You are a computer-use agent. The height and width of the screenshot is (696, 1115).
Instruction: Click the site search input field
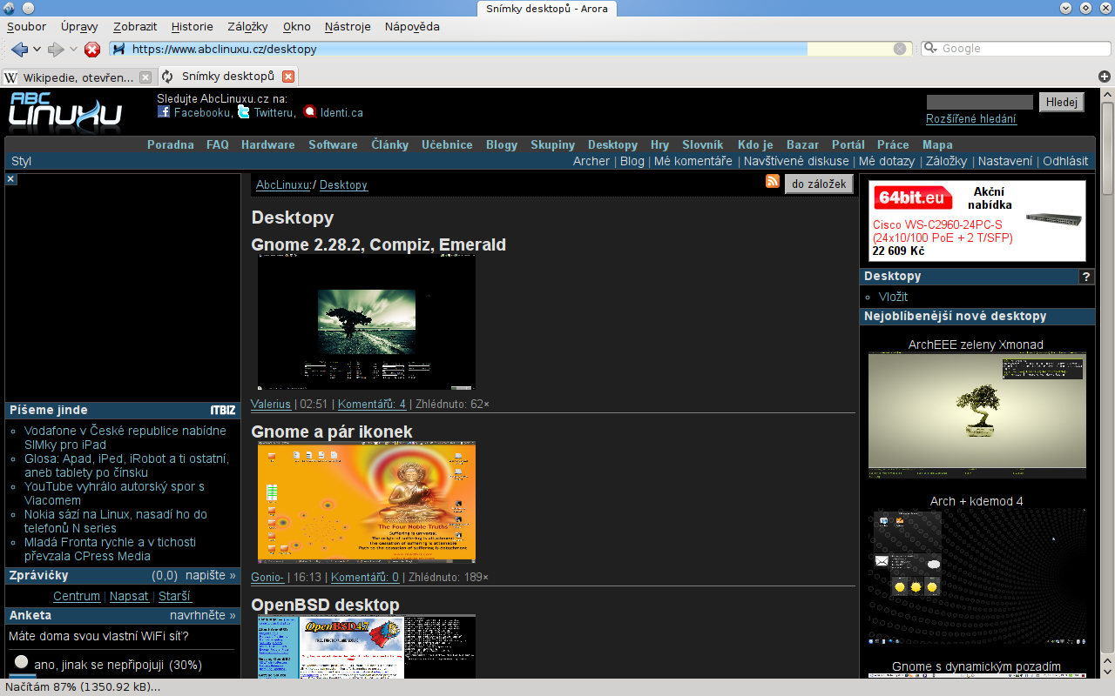980,102
